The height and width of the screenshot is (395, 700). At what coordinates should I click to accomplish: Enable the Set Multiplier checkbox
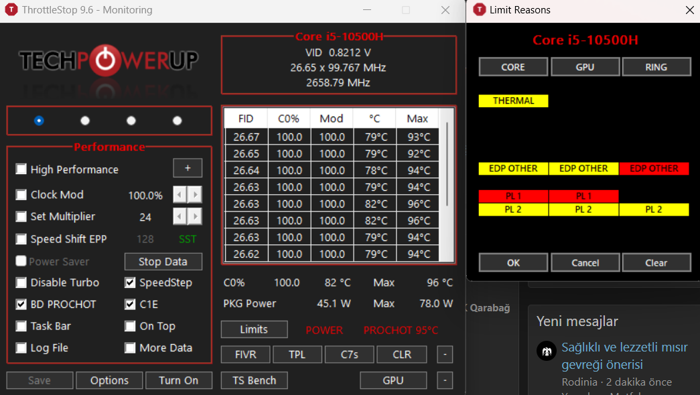pyautogui.click(x=21, y=216)
